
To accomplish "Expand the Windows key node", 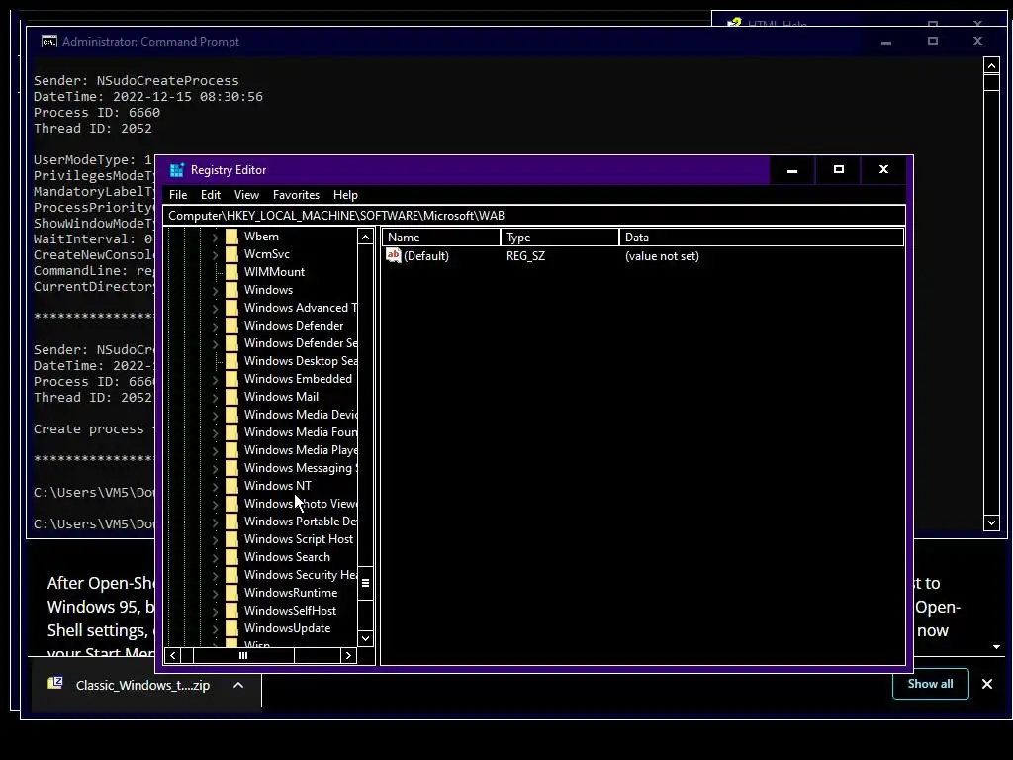I will pos(215,291).
